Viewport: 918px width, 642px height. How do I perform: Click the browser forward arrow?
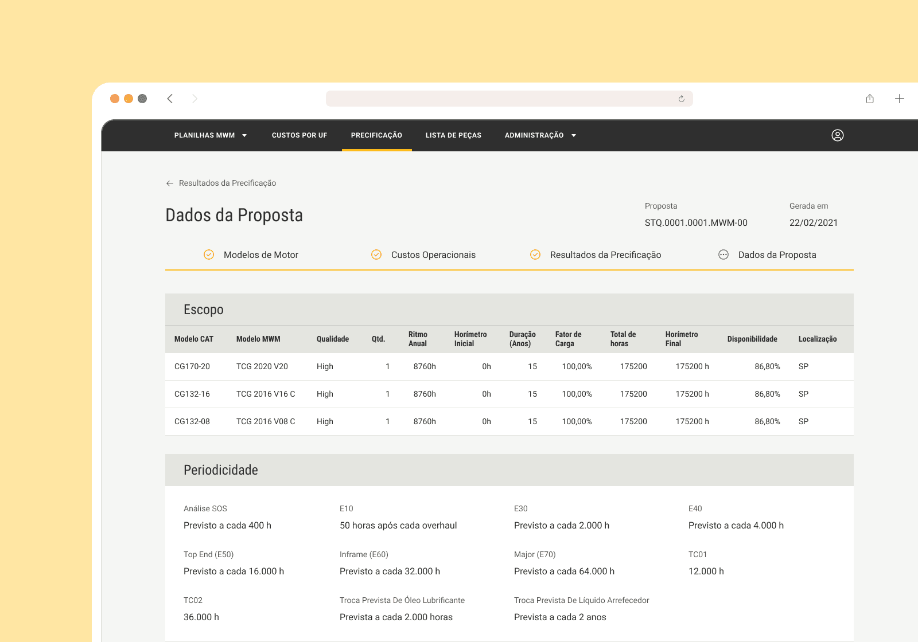click(x=195, y=99)
